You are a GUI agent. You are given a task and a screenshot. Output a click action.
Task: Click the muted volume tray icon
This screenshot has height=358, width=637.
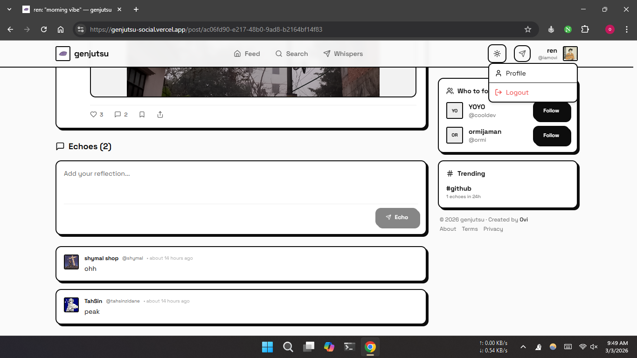coord(594,347)
